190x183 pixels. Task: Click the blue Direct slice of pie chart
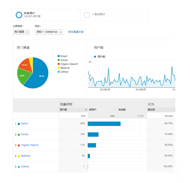coord(40,75)
